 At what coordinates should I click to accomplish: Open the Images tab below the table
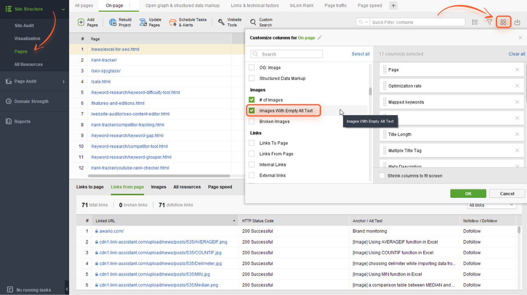(159, 187)
